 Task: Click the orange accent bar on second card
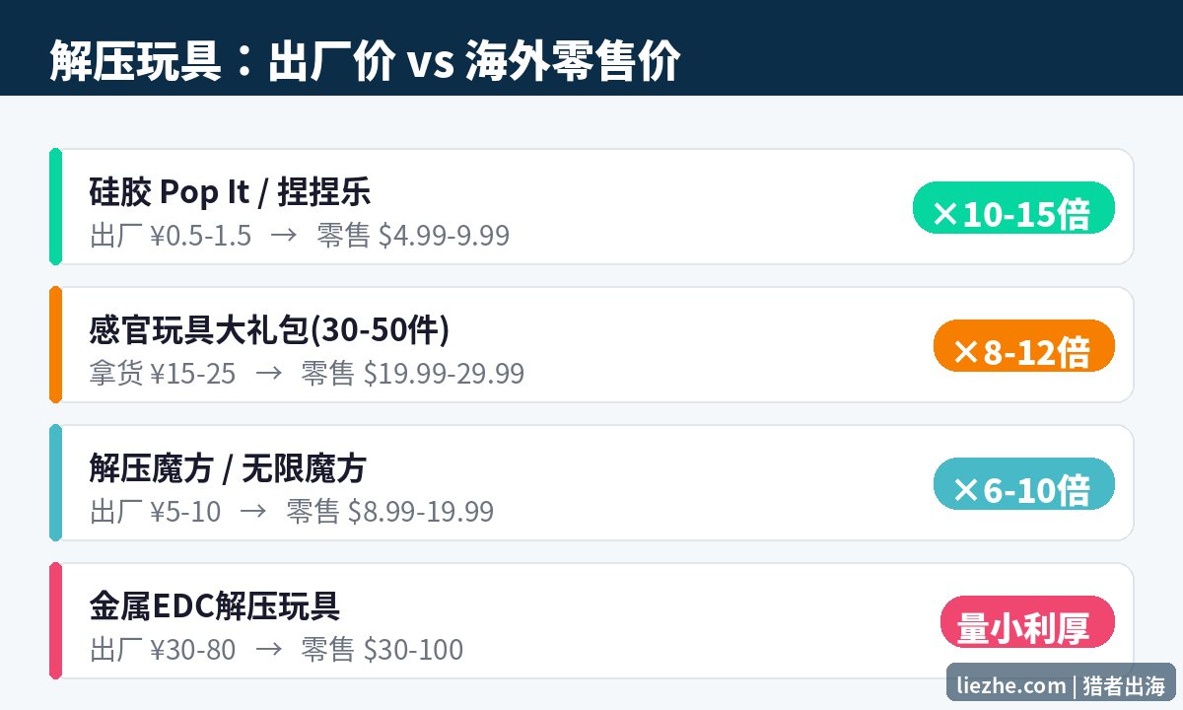[55, 345]
